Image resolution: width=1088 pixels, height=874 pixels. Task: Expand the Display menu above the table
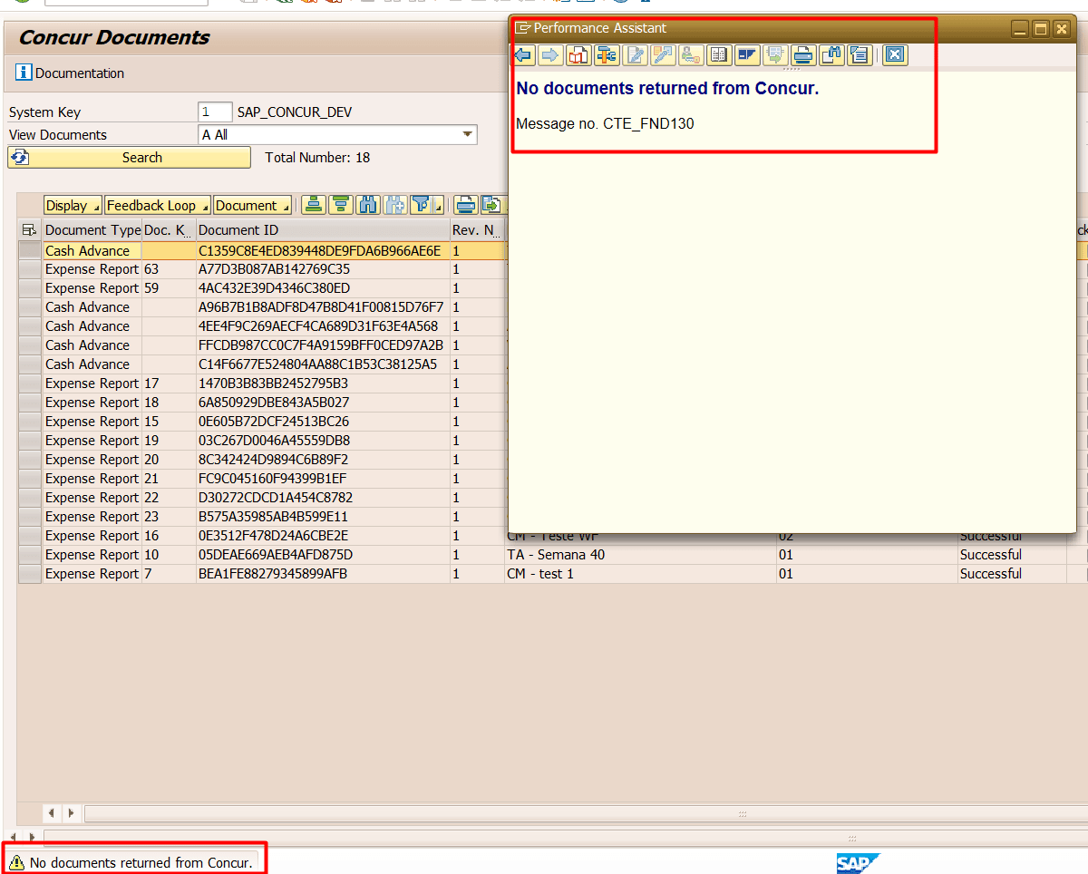coord(72,205)
